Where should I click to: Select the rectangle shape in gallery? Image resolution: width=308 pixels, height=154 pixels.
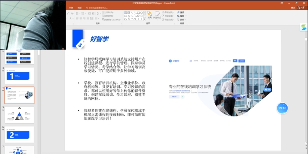pyautogui.click(x=138, y=13)
